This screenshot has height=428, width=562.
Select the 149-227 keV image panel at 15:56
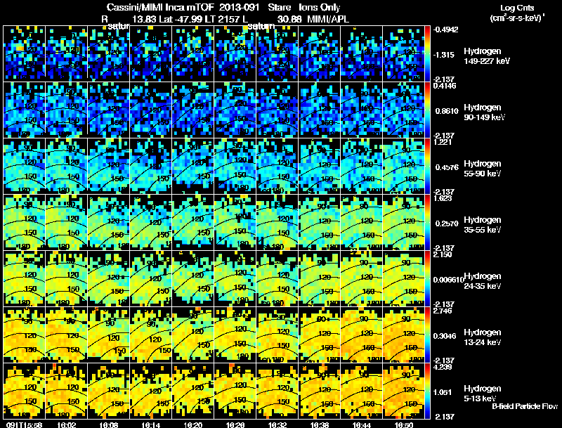tap(25, 53)
